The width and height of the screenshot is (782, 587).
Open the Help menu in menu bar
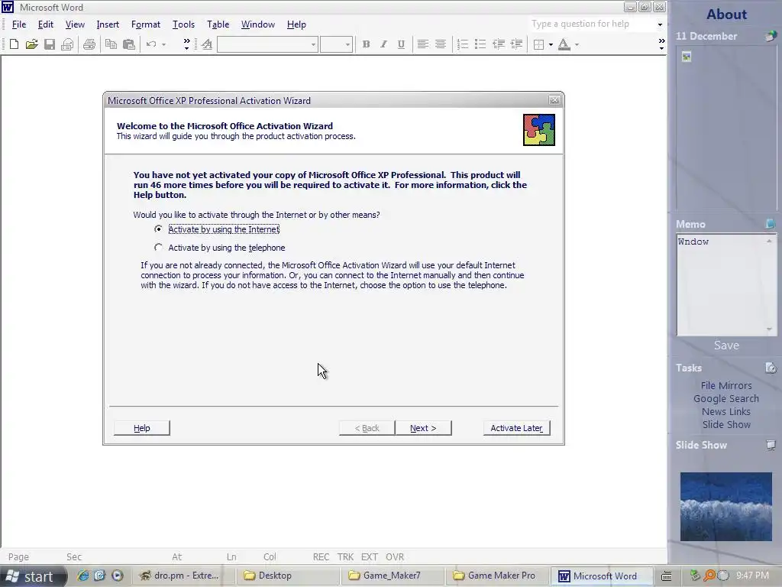click(296, 24)
